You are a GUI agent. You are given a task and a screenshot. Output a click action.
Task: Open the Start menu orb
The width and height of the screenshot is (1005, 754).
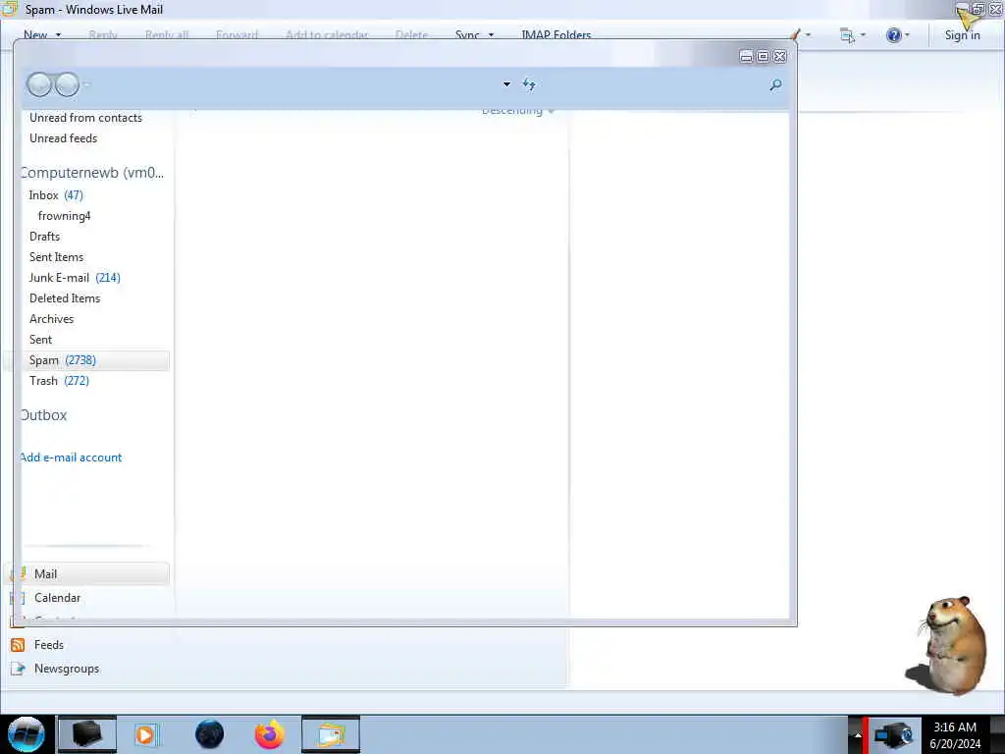[x=26, y=734]
